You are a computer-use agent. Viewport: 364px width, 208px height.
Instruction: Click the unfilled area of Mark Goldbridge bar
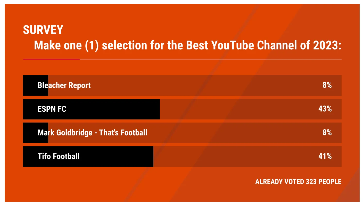232,133
